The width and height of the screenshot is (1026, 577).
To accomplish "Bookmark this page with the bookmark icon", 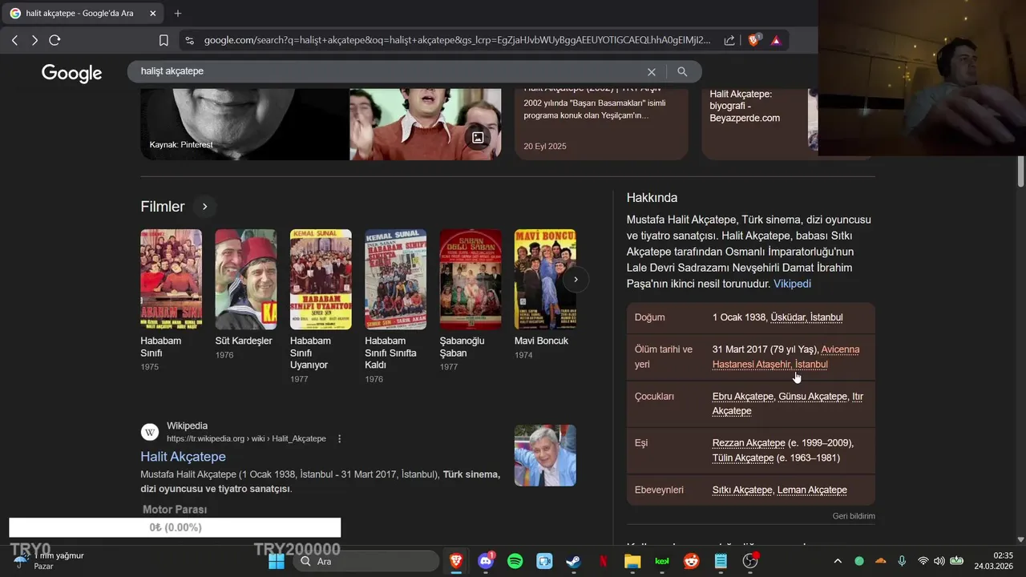I will tap(164, 40).
